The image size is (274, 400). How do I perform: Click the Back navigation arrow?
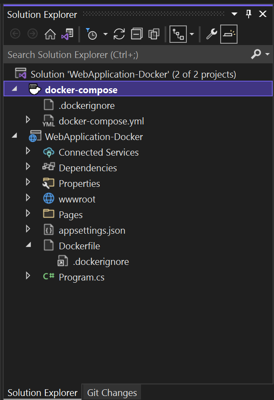point(15,34)
